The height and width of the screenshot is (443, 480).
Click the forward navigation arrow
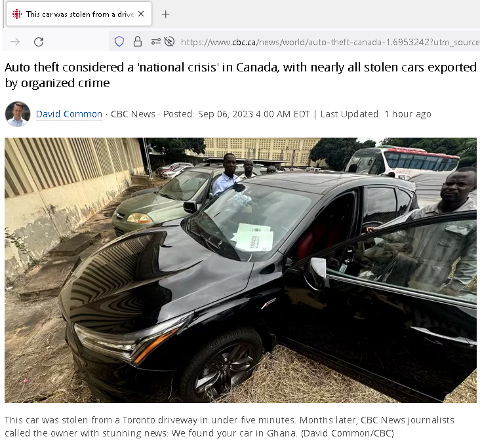[x=15, y=41]
